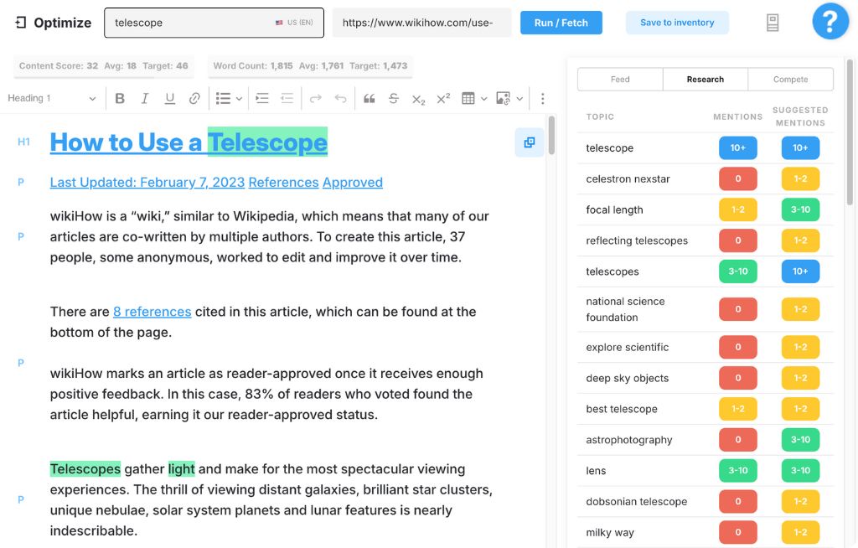Open the Last Updated: February 7, 2023 link

pos(147,183)
